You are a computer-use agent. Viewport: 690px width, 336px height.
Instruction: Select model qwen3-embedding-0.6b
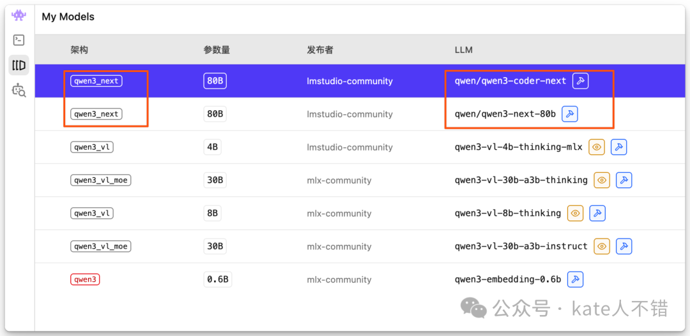pyautogui.click(x=508, y=279)
